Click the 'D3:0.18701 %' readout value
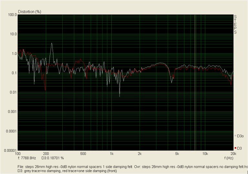Image resolution: width=248 pixels, height=174 pixels. pos(53,158)
